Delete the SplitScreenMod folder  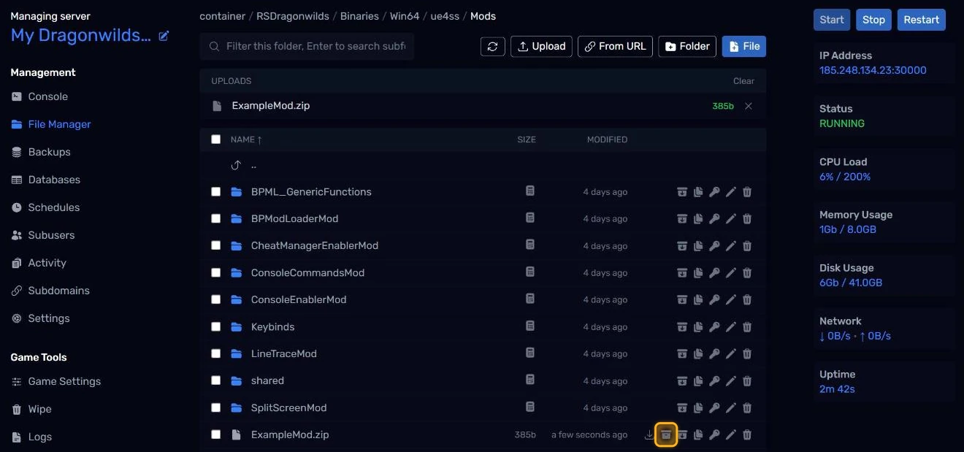click(x=747, y=408)
